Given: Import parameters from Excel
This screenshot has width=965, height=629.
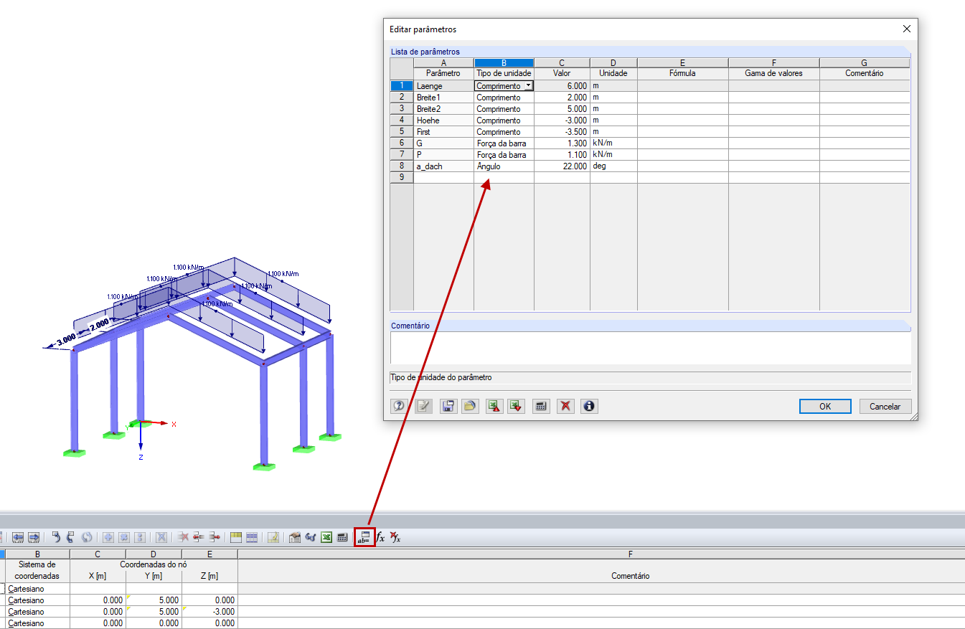Looking at the screenshot, I should (x=516, y=406).
